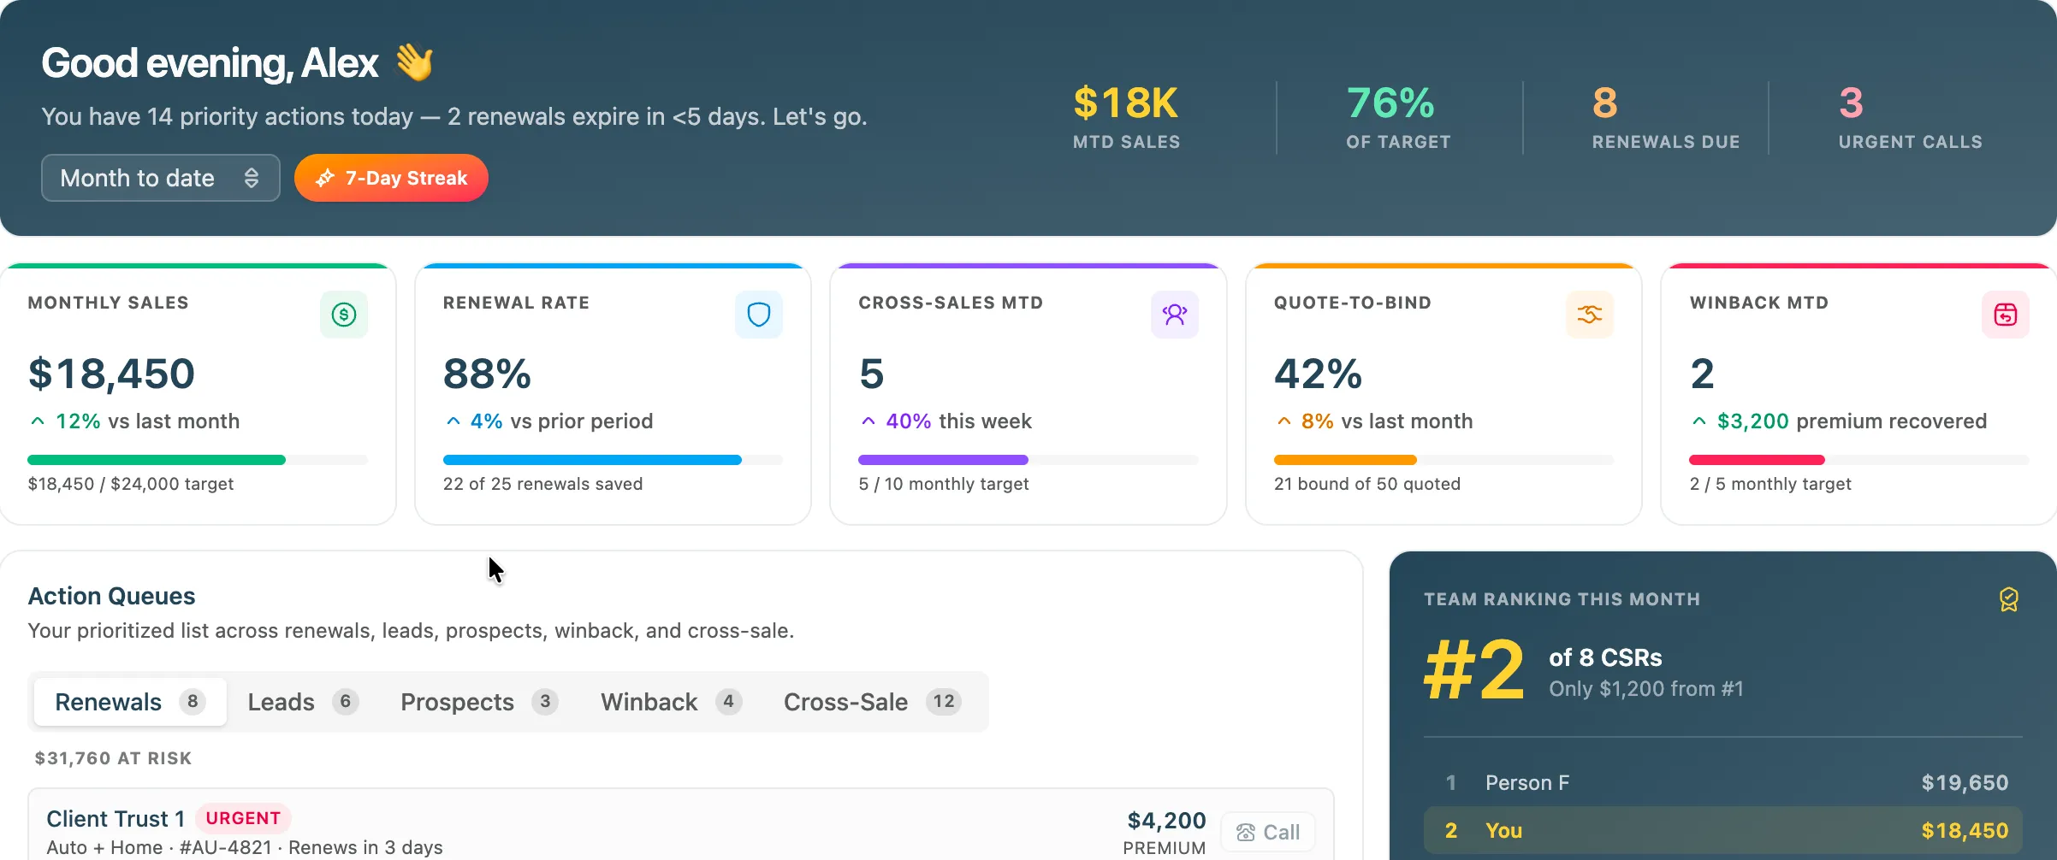Click the up arrow beside $3,200 premium recovered
Screen dimensions: 2057x860
tap(1699, 421)
